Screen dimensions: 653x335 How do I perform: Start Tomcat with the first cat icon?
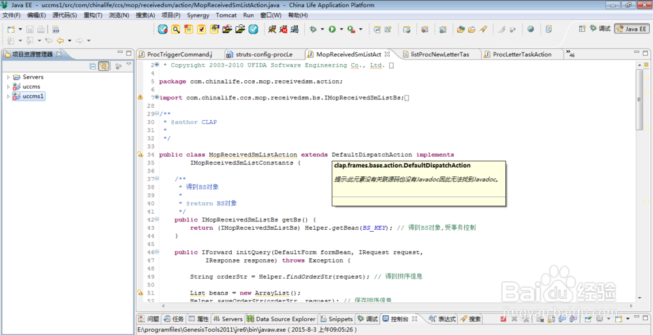click(x=272, y=29)
